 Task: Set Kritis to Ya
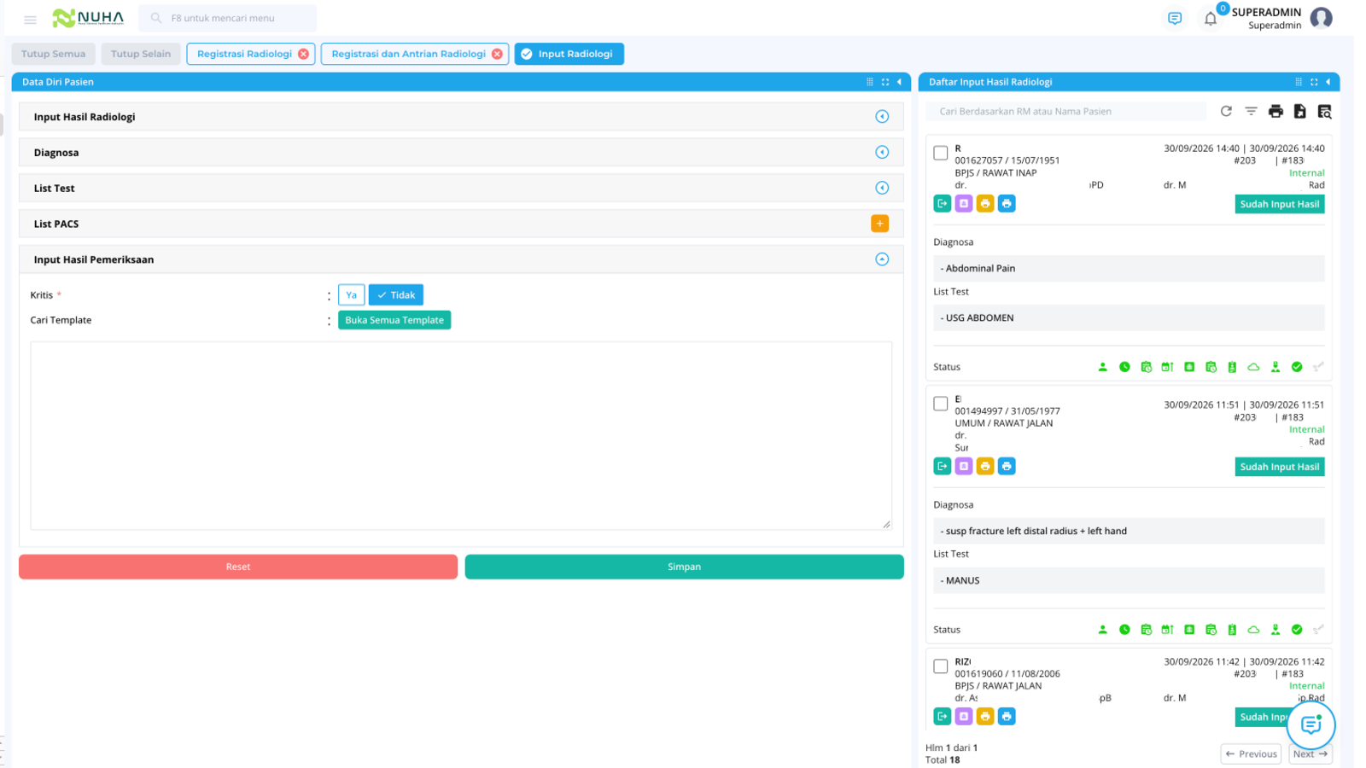pyautogui.click(x=352, y=295)
